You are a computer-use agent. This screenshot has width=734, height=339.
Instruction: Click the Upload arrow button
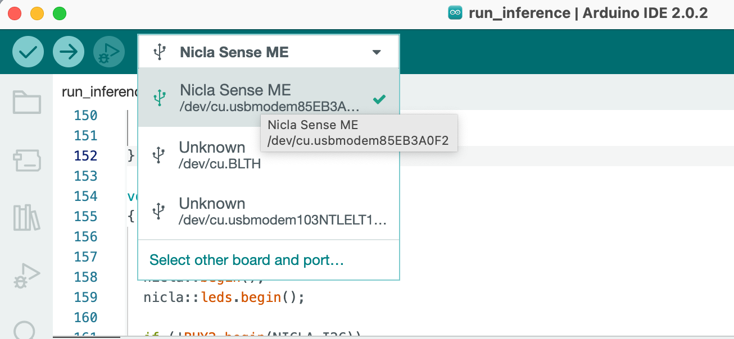tap(68, 52)
